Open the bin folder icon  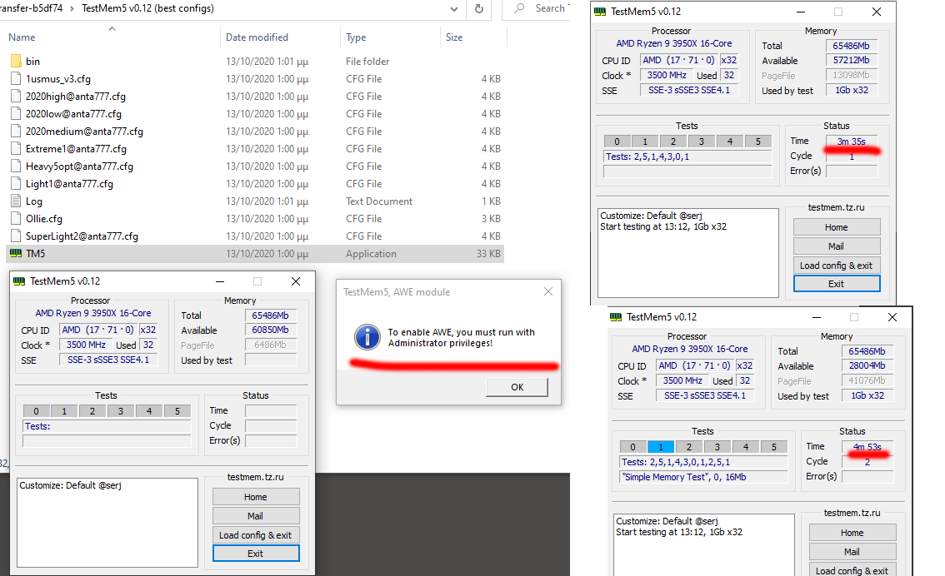coord(16,61)
